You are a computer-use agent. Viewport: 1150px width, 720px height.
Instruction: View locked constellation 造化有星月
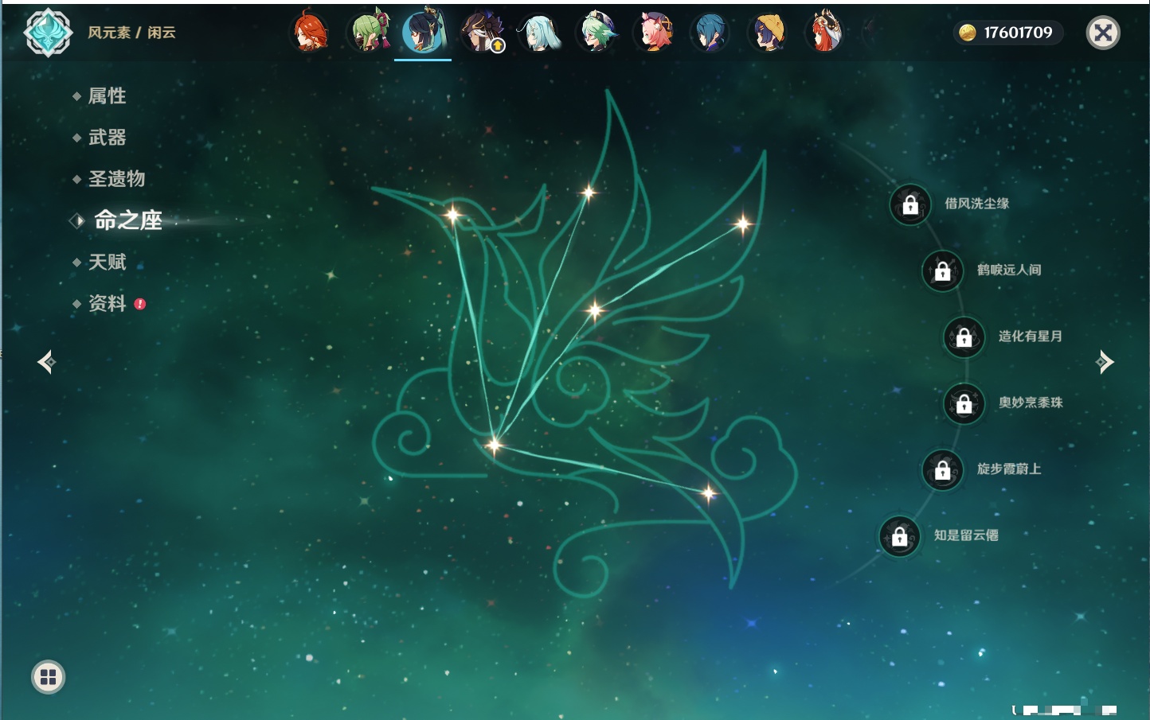964,337
